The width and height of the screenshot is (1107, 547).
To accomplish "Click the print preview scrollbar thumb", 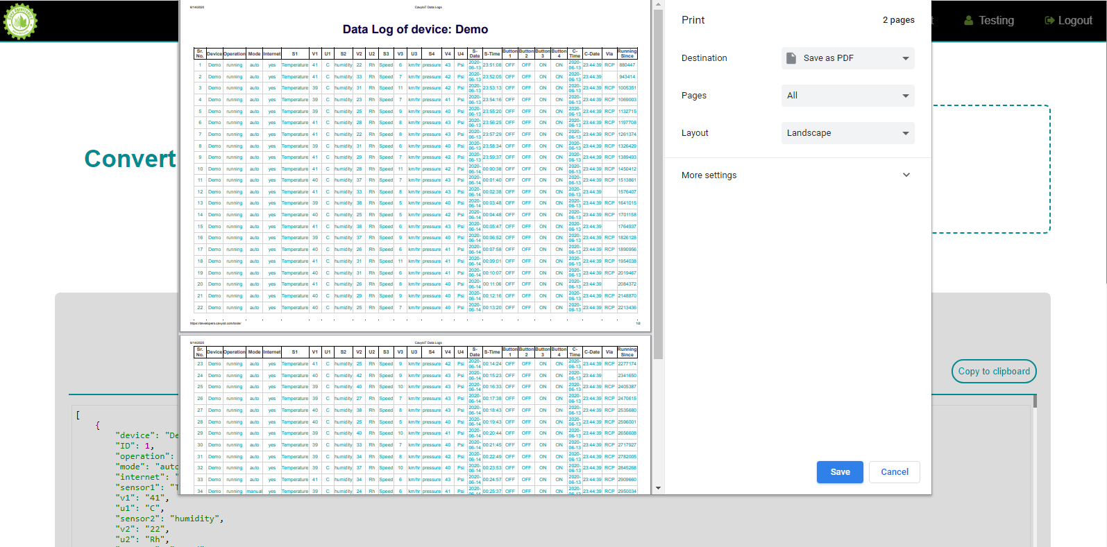I will click(658, 180).
